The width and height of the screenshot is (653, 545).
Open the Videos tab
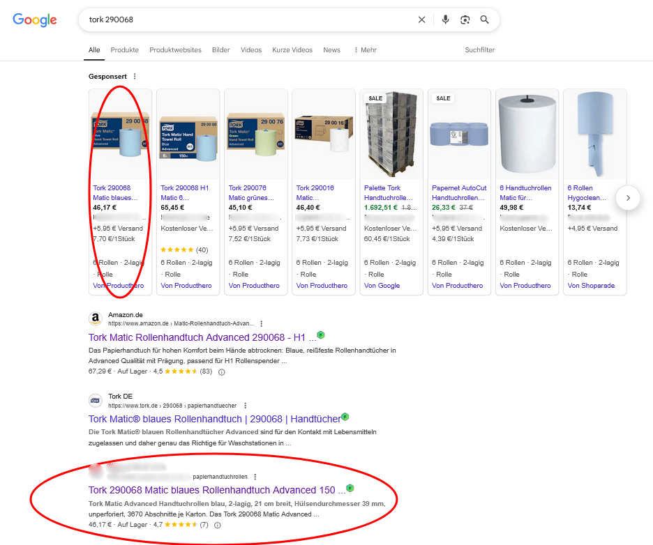251,50
